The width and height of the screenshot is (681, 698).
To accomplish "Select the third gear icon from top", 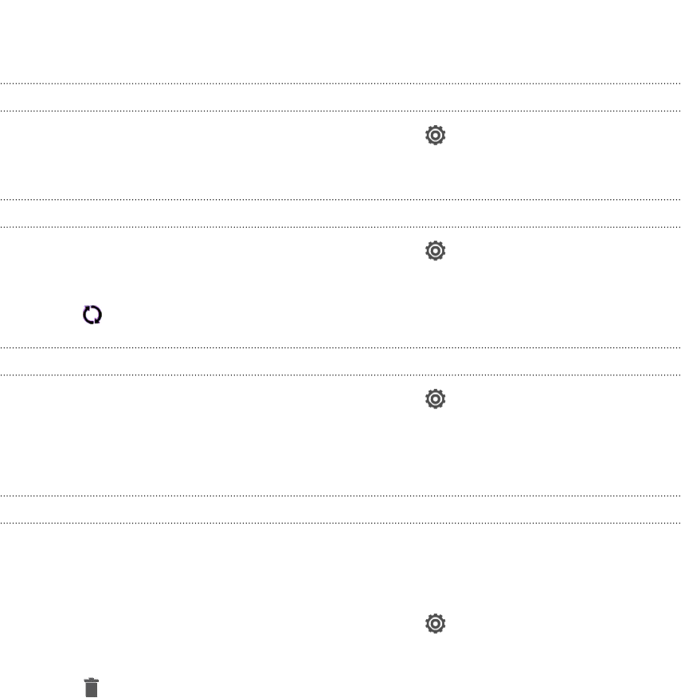I will tap(435, 399).
